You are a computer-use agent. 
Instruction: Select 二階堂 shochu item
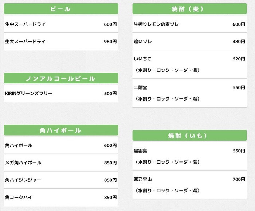(140, 88)
